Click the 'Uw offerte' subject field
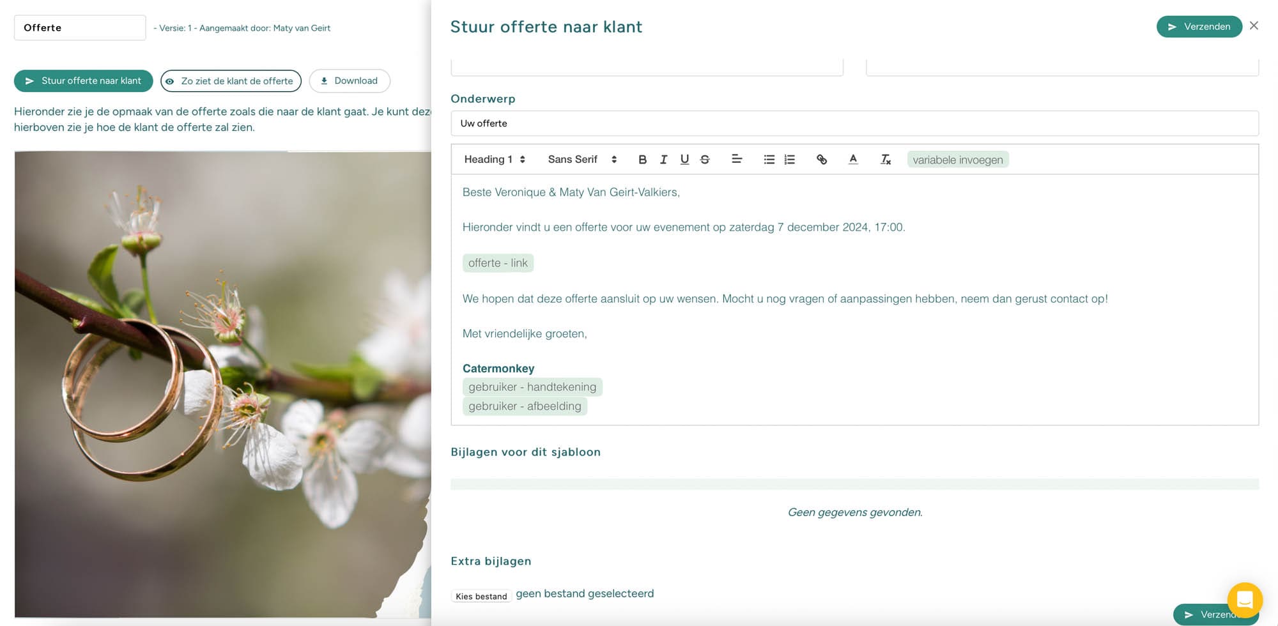Viewport: 1278px width, 626px height. click(855, 123)
